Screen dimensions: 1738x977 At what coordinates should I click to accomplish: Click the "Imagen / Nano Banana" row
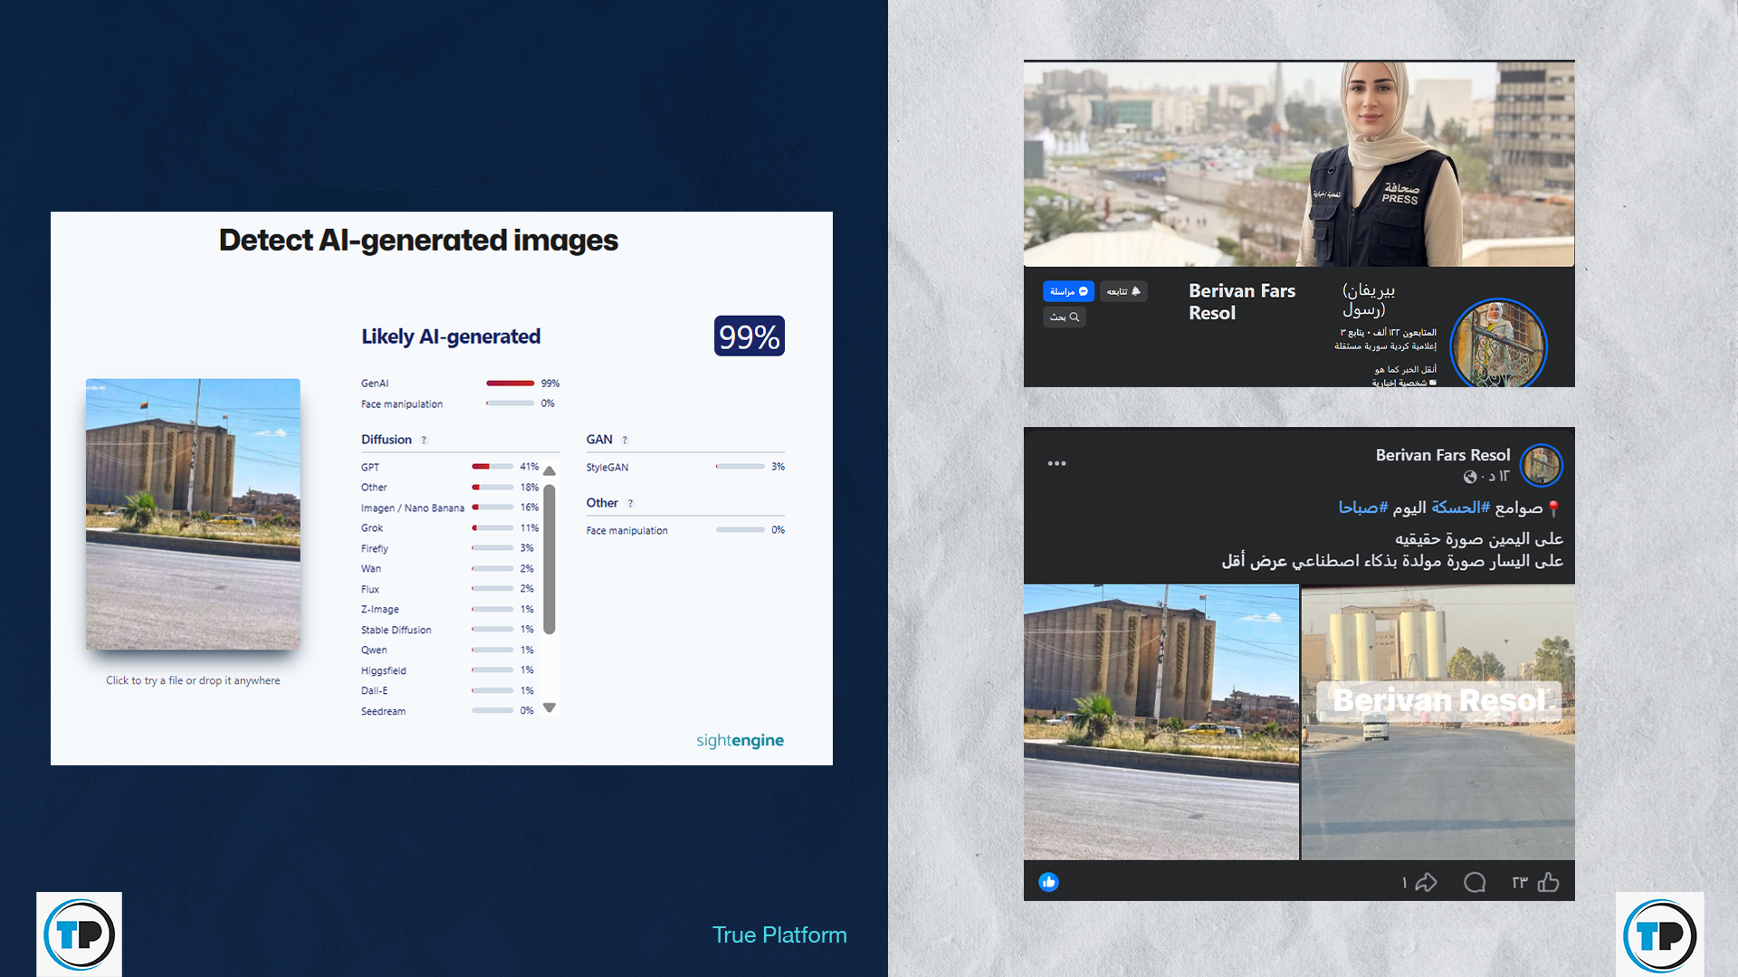click(450, 507)
